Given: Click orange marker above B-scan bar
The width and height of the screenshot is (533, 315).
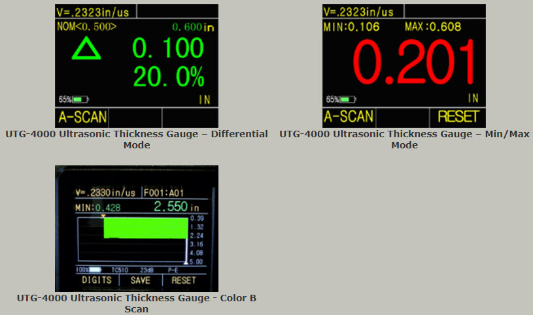Looking at the screenshot, I should (103, 216).
